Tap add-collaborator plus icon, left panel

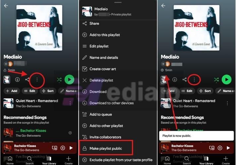click(x=6, y=64)
